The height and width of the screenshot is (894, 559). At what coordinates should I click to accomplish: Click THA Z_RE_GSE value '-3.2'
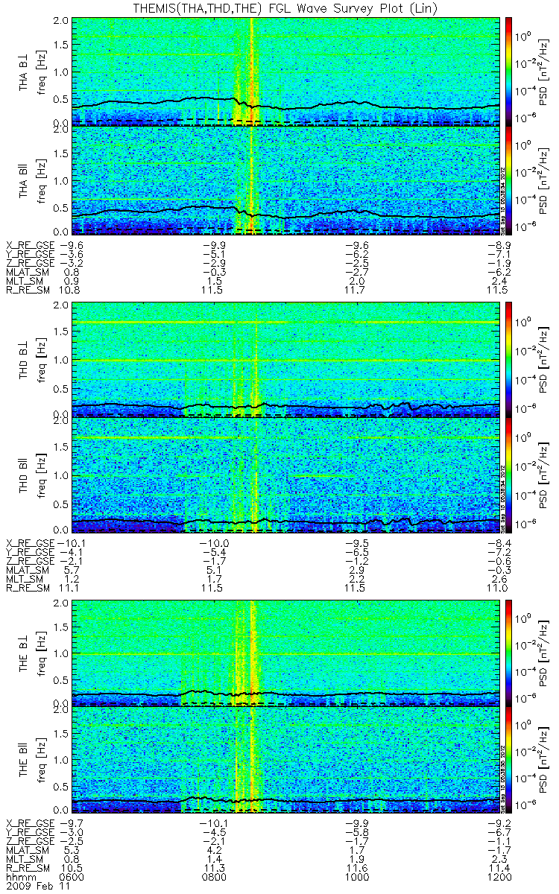pos(70,263)
